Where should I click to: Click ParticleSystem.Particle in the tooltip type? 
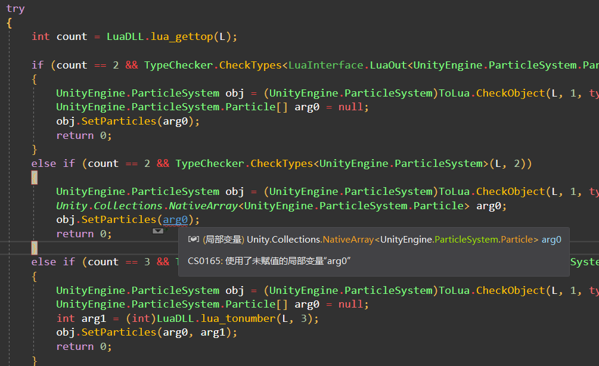483,240
